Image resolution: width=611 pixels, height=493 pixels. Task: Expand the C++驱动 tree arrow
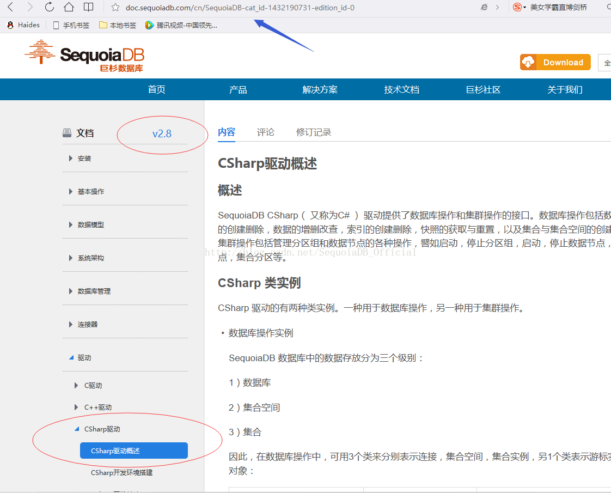tap(76, 407)
